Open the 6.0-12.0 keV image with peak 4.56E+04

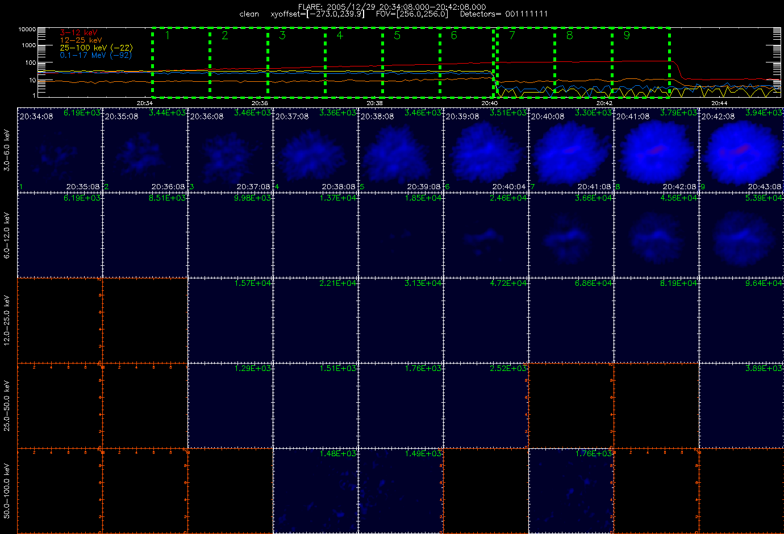657,235
